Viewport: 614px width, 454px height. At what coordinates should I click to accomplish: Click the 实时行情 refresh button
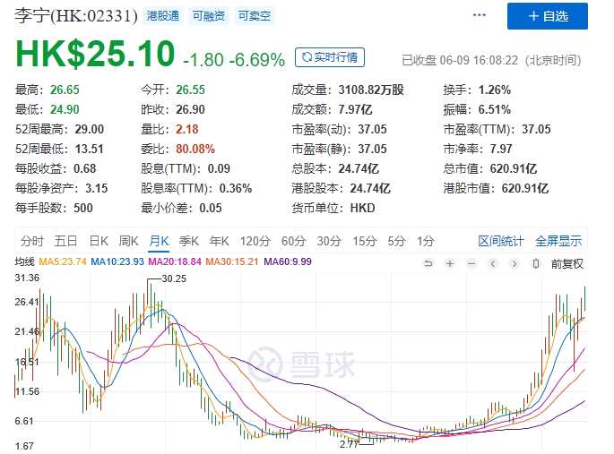[330, 57]
